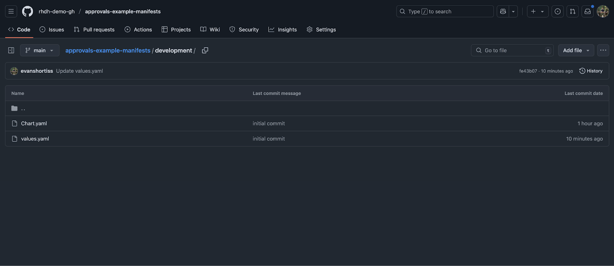Open the user profile avatar menu
This screenshot has height=266, width=614.
pyautogui.click(x=603, y=11)
